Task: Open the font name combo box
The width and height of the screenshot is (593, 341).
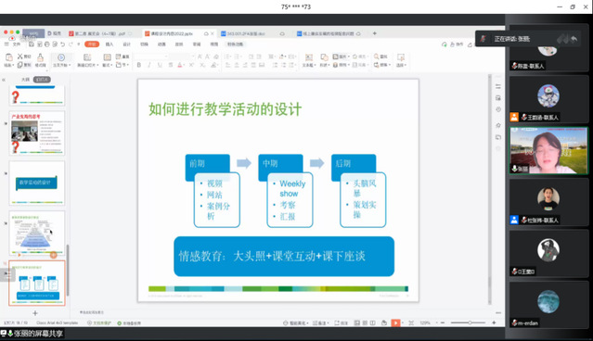Action: pos(151,57)
